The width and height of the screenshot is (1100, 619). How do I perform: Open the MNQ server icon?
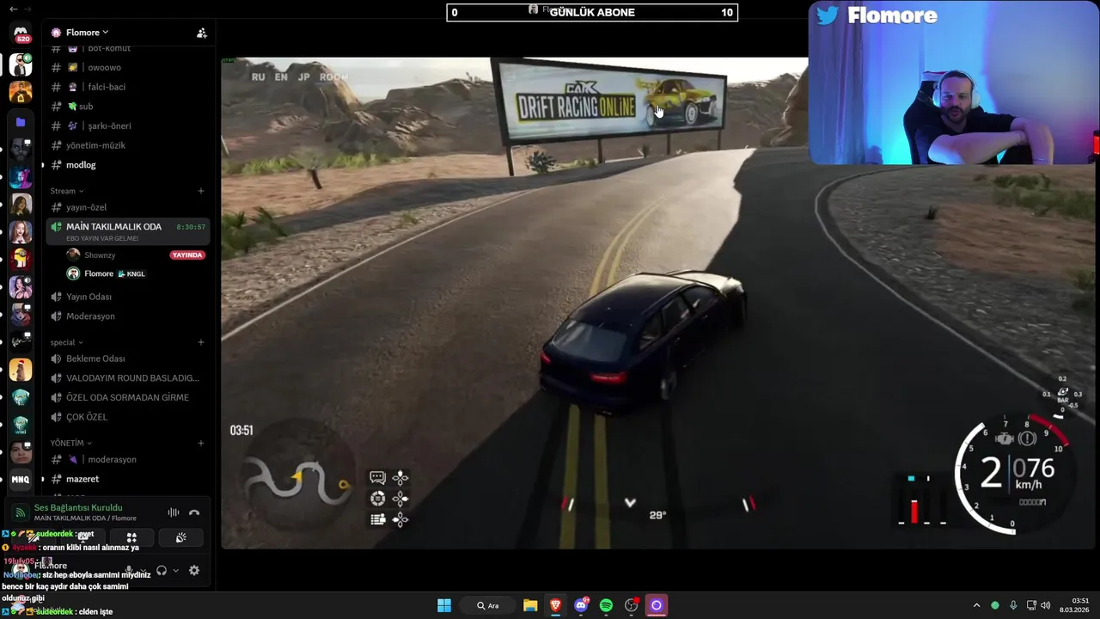click(21, 480)
